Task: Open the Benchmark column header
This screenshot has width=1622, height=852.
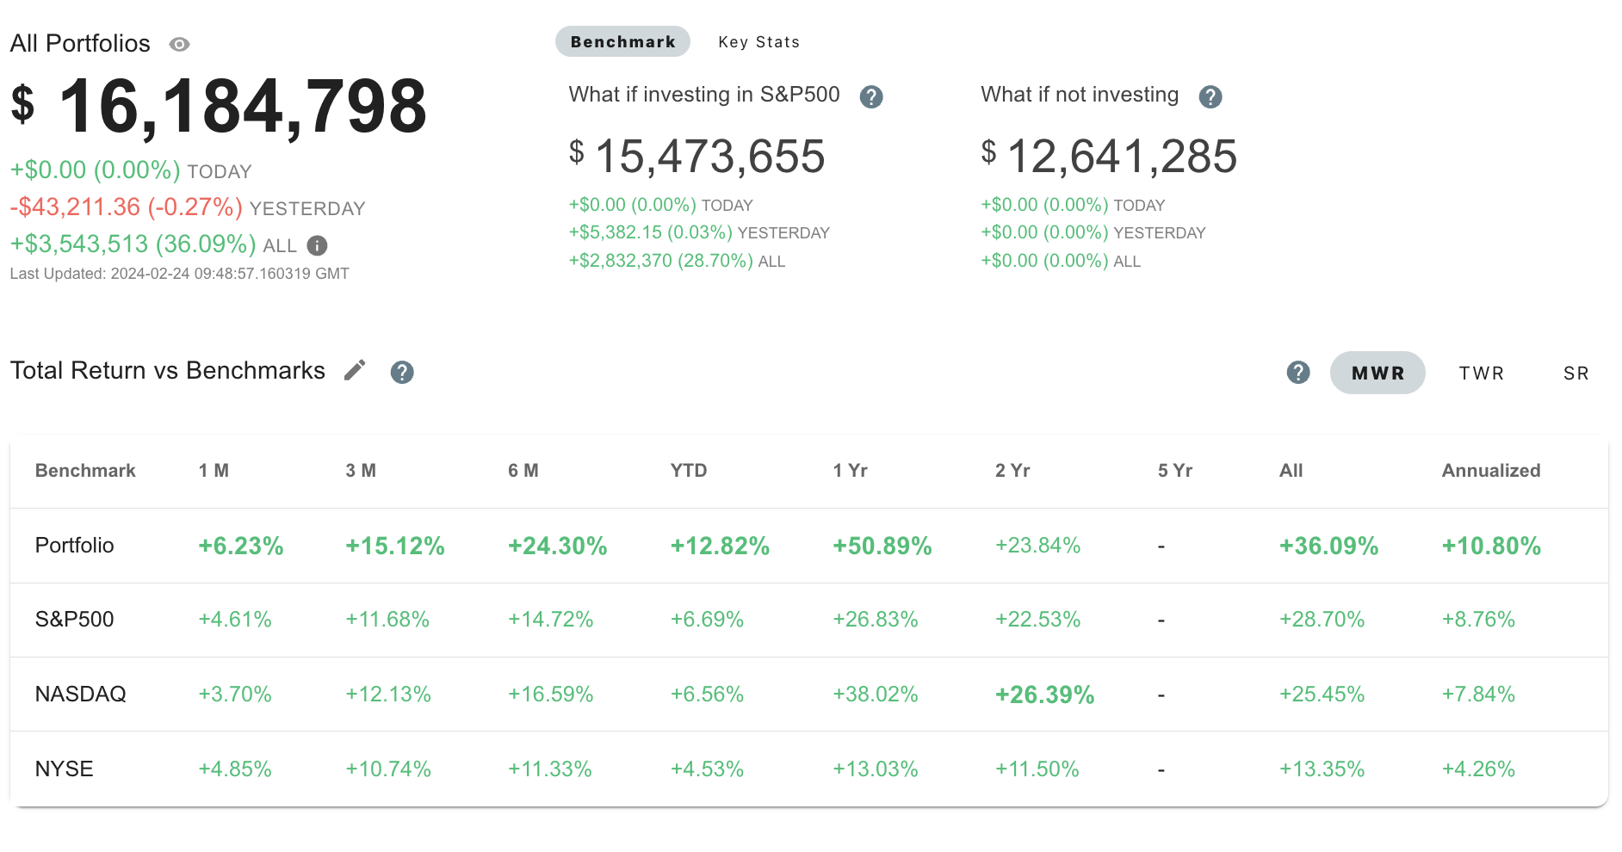Action: point(84,470)
